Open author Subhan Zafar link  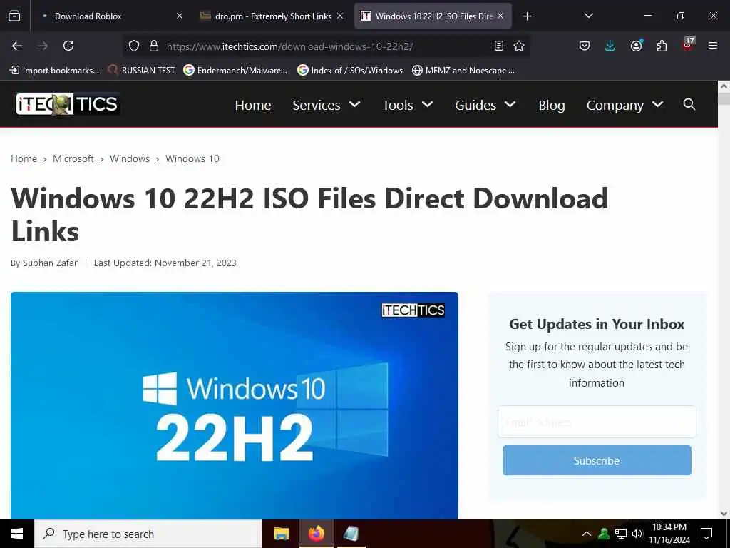tap(50, 263)
